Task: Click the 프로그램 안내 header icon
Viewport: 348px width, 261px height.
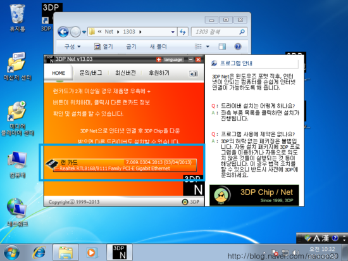Action: pos(214,63)
